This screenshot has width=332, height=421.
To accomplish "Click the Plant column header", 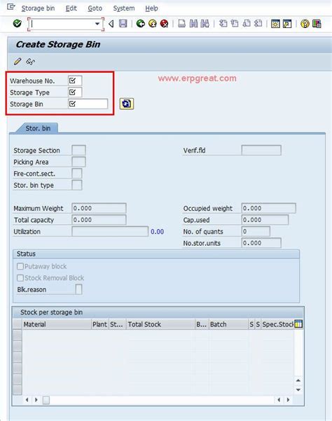I will [100, 324].
